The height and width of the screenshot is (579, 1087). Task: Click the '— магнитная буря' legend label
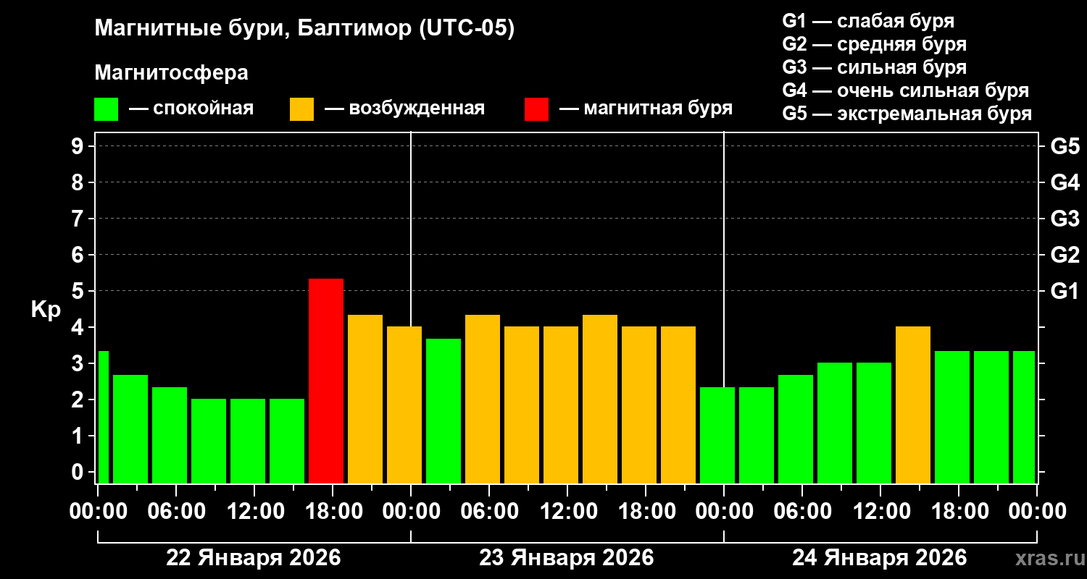pos(646,109)
